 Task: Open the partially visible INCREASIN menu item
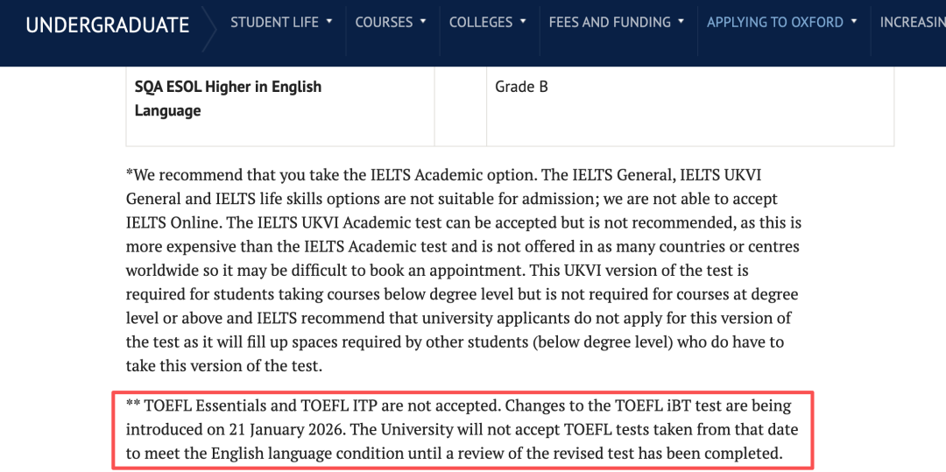912,22
